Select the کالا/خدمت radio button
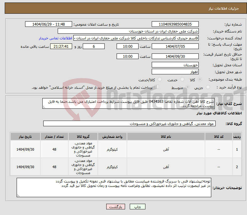 160,79
